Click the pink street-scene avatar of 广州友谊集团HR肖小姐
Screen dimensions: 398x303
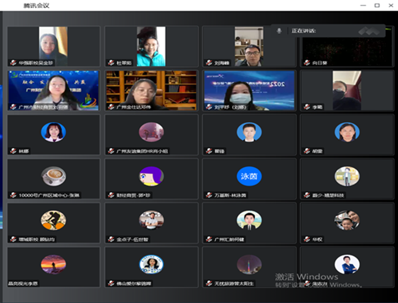click(x=151, y=132)
